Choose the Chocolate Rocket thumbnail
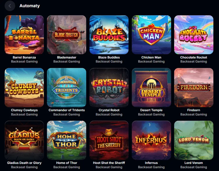Viewport: 219px width, 171px height. [x=194, y=35]
